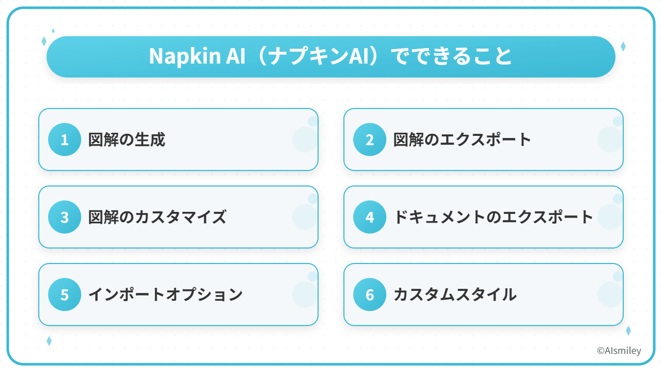Click the ©AIsmiley copyright text
The width and height of the screenshot is (662, 372).
[619, 351]
